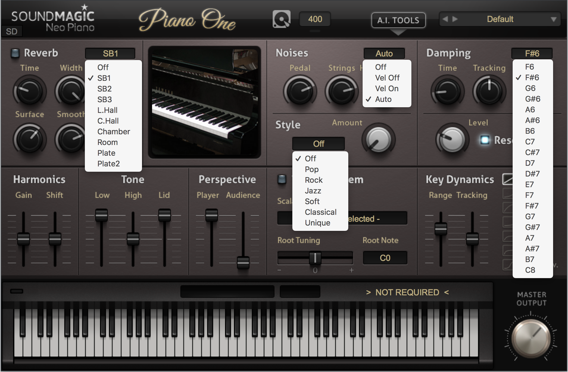Click the NOT REQUIRED registration label
The image size is (568, 372).
pyautogui.click(x=407, y=292)
